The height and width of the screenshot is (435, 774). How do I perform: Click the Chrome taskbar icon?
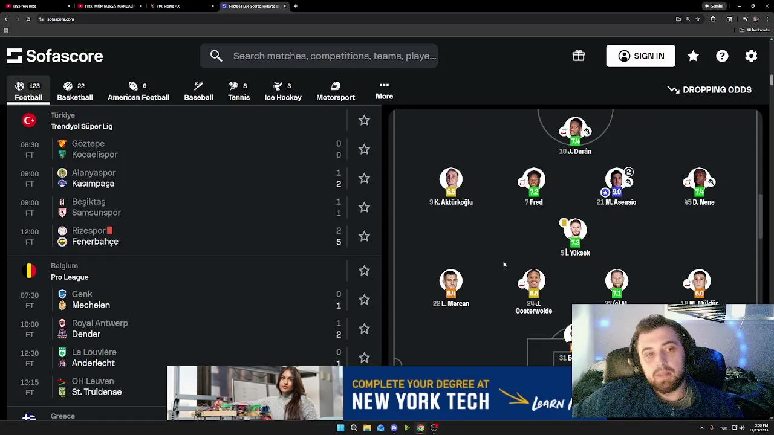[x=420, y=428]
